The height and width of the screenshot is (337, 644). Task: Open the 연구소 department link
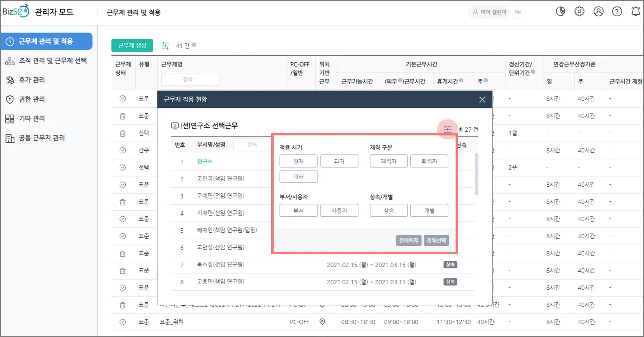click(205, 161)
